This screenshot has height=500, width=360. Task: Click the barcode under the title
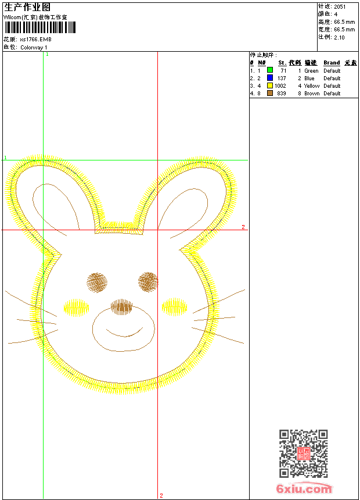pyautogui.click(x=41, y=28)
